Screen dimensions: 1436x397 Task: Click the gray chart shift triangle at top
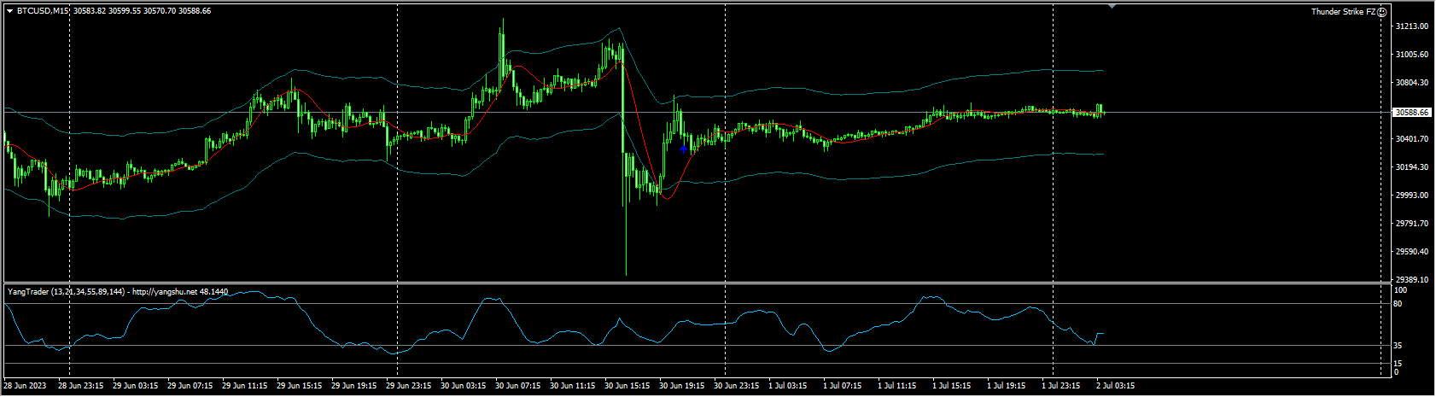click(x=1112, y=6)
